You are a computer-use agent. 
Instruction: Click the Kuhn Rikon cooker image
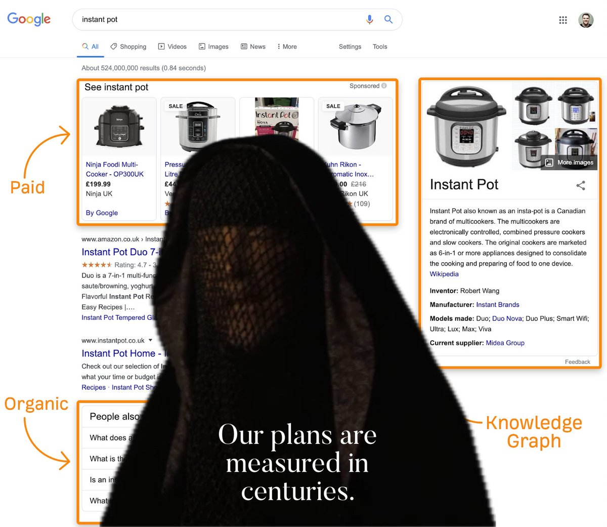point(356,127)
